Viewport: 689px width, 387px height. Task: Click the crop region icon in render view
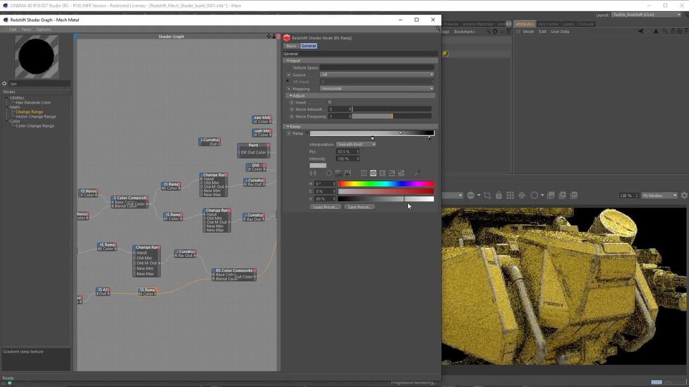tap(488, 195)
